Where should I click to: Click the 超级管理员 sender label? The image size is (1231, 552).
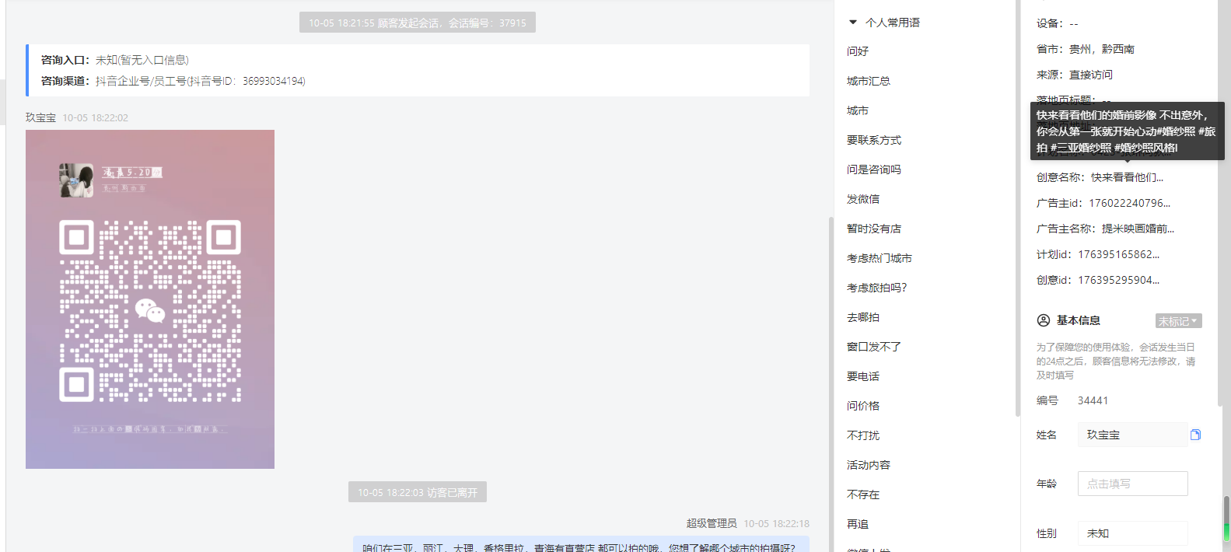click(711, 523)
